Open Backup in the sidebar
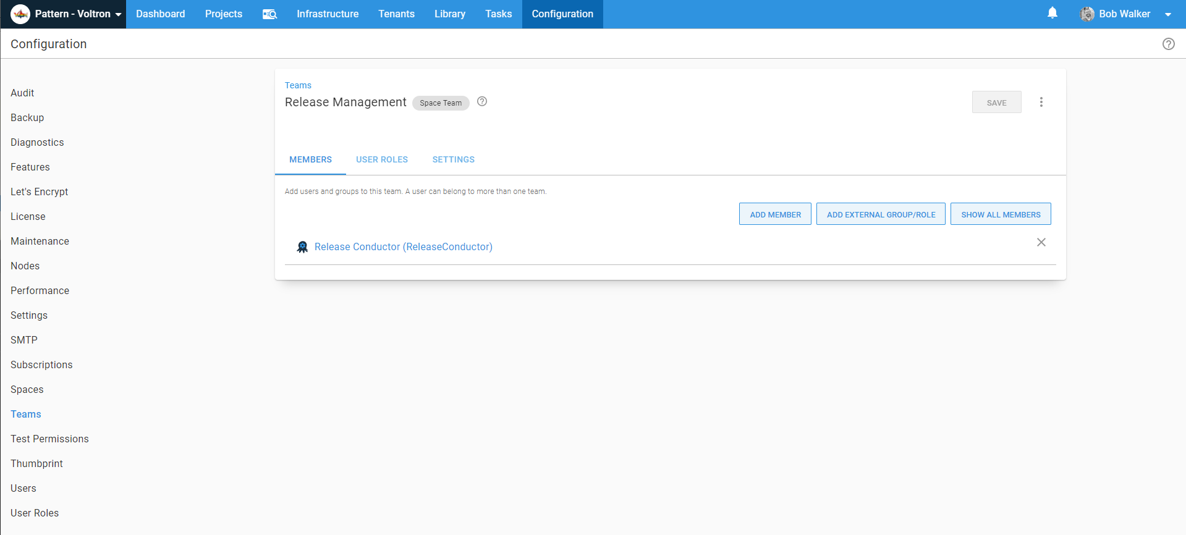The width and height of the screenshot is (1186, 535). 27,117
